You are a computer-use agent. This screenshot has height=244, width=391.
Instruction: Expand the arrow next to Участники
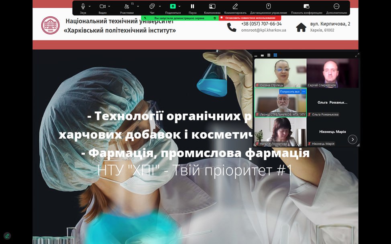pos(138,6)
